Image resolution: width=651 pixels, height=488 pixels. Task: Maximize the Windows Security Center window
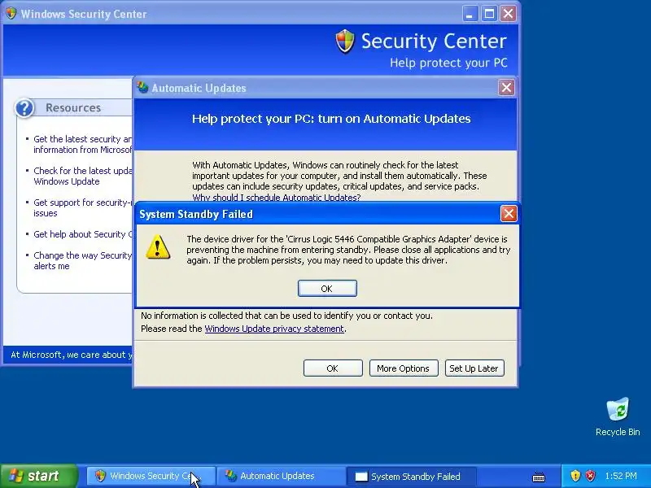point(489,14)
